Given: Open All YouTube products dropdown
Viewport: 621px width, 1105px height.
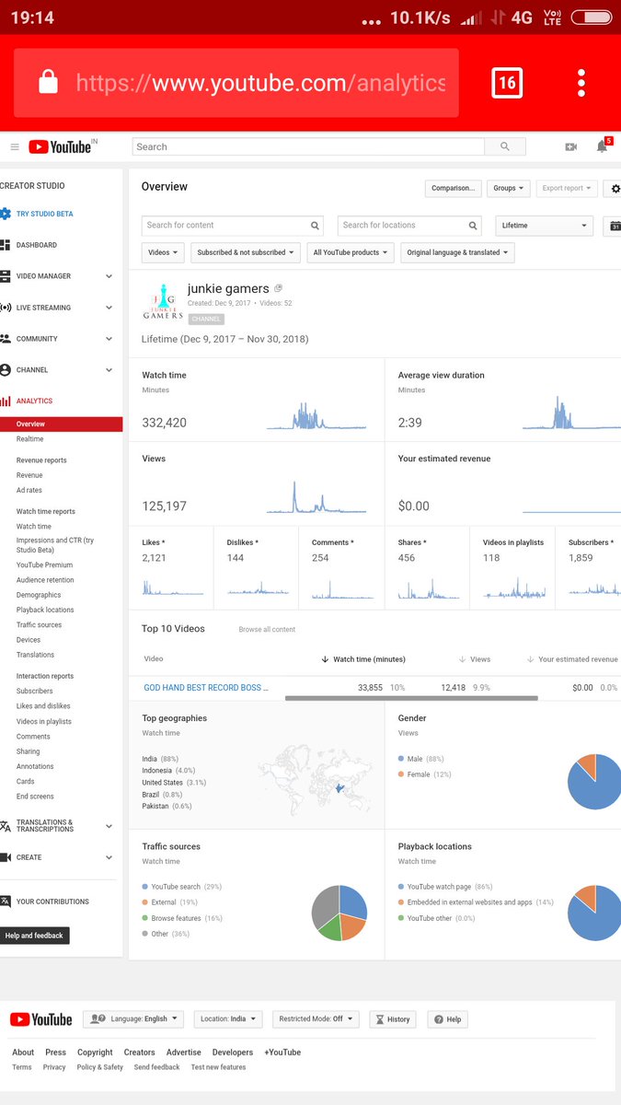Looking at the screenshot, I should (351, 252).
